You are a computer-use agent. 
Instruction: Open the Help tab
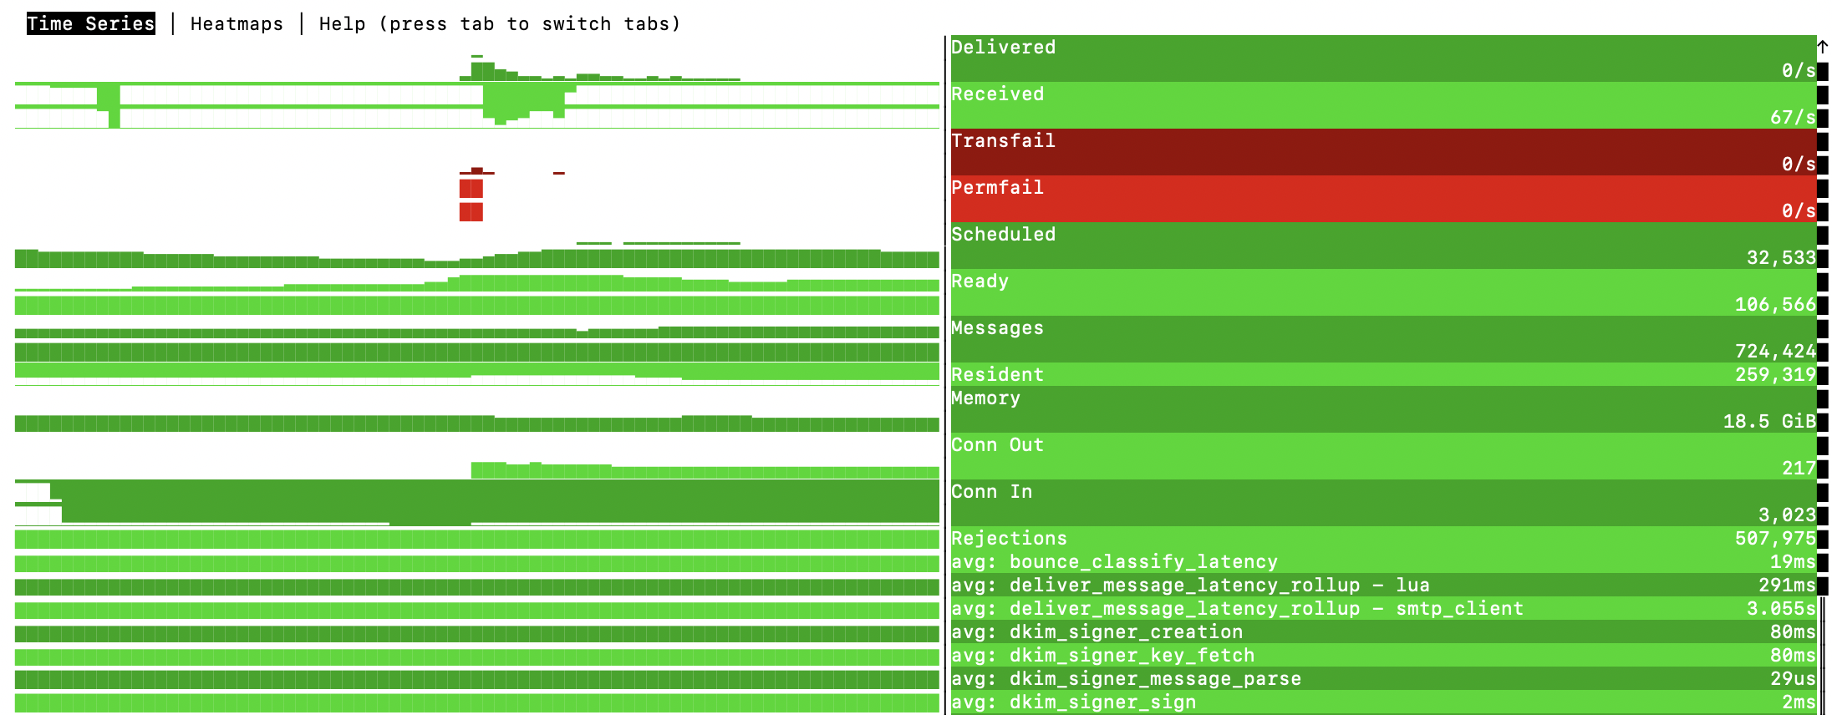[x=343, y=23]
